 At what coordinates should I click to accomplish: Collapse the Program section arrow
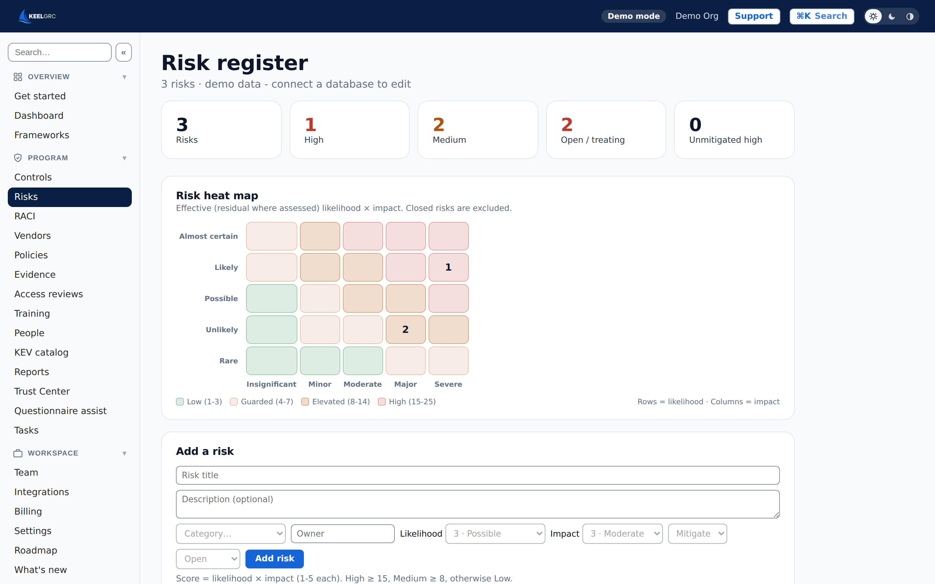[x=124, y=158]
